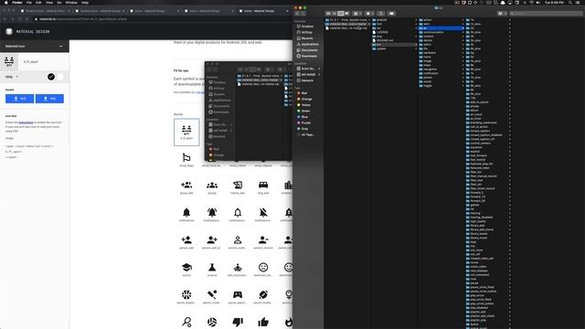The height and width of the screenshot is (329, 585).
Task: Expand the navigation folder in Finder
Action: pyautogui.click(x=463, y=69)
